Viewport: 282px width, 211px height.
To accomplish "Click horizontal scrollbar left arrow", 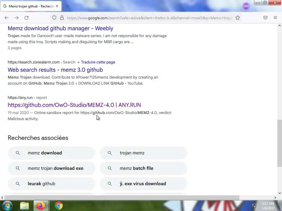I will [2, 198].
